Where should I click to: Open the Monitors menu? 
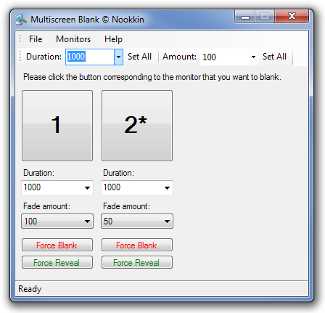click(73, 39)
